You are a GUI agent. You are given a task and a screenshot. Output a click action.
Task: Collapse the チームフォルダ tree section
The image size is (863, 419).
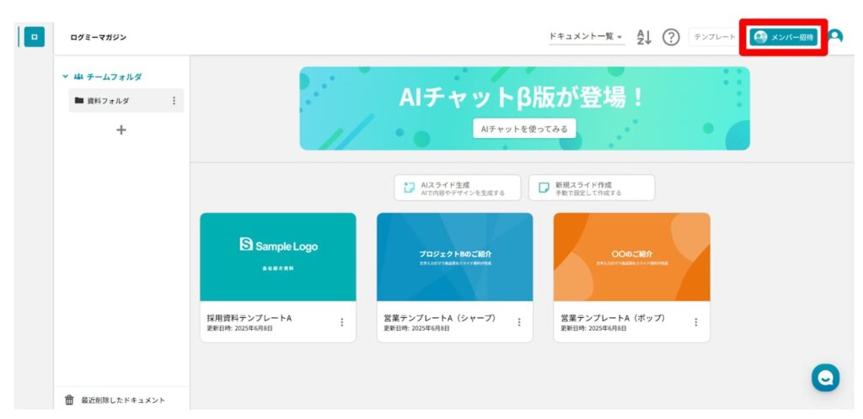(x=66, y=77)
